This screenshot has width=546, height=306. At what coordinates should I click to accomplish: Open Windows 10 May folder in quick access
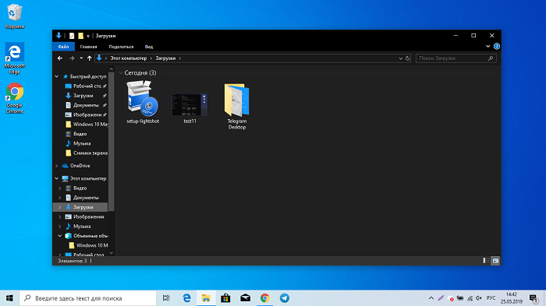point(87,124)
